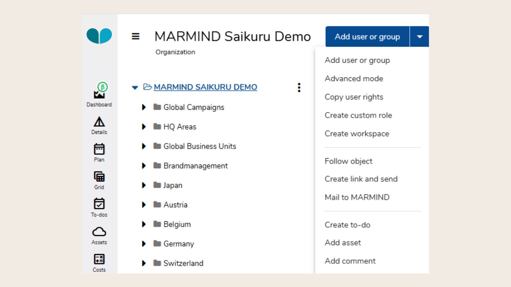This screenshot has height=287, width=511.
Task: Open three-dot menu beside MARMIND SAIKURU DEMO
Action: (299, 87)
